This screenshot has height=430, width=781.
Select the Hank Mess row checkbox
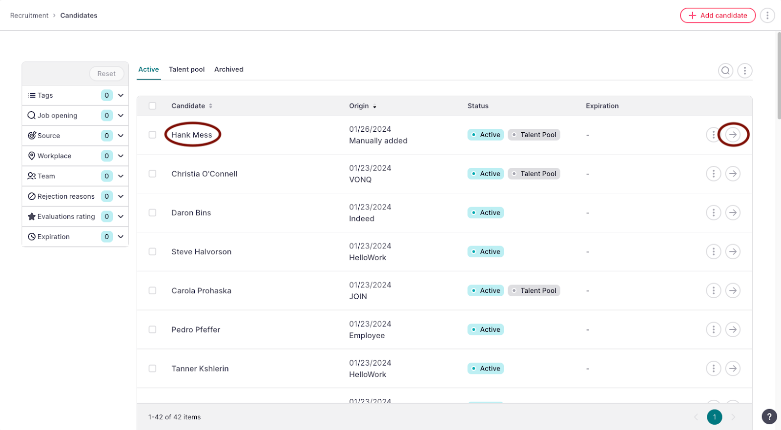152,135
